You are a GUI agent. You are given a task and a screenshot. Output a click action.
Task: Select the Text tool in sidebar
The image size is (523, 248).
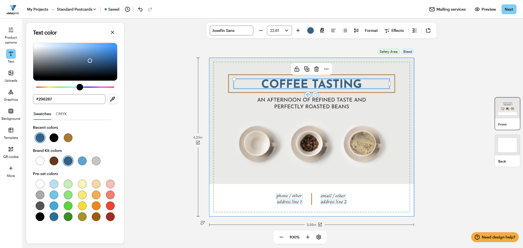tap(11, 56)
